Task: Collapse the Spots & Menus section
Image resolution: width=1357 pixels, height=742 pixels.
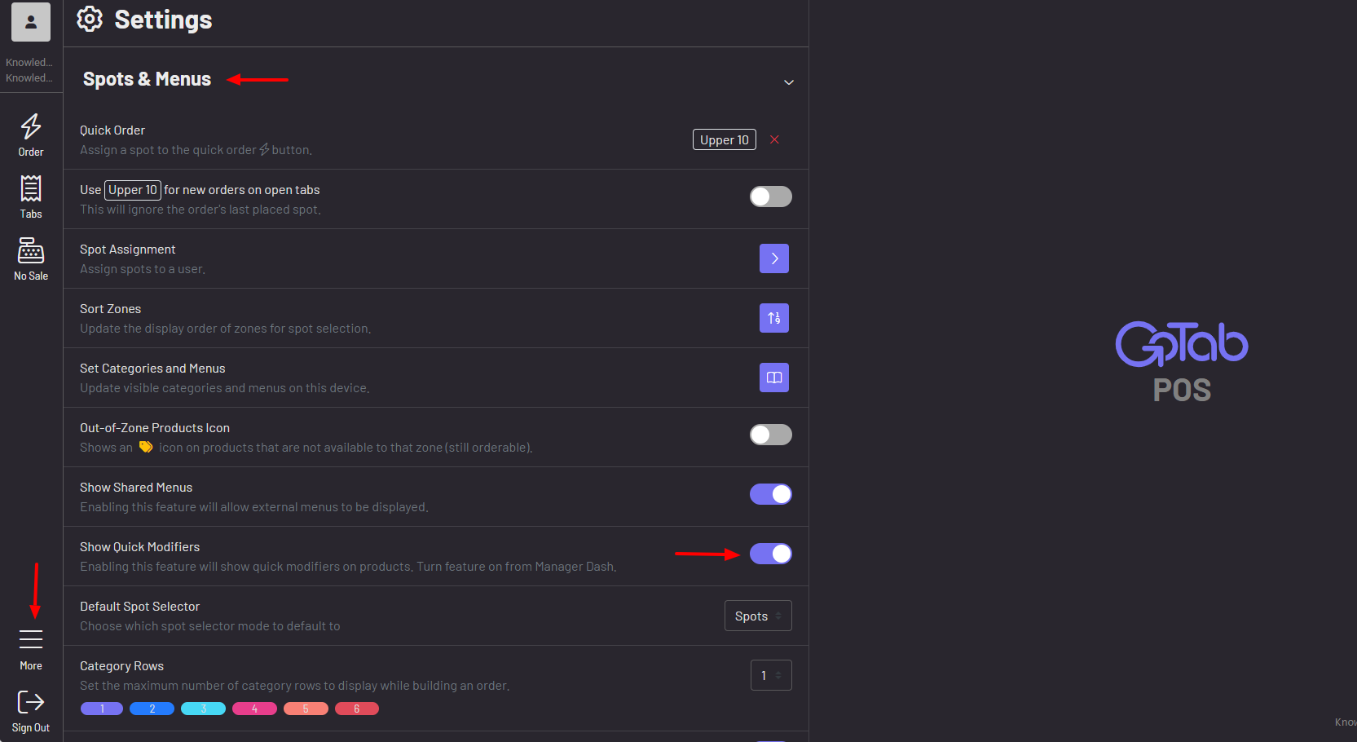Action: [x=787, y=82]
